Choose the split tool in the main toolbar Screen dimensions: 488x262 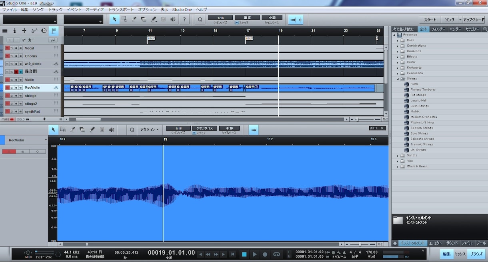click(x=134, y=19)
